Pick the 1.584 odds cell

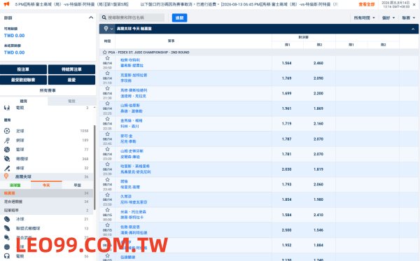pos(286,215)
